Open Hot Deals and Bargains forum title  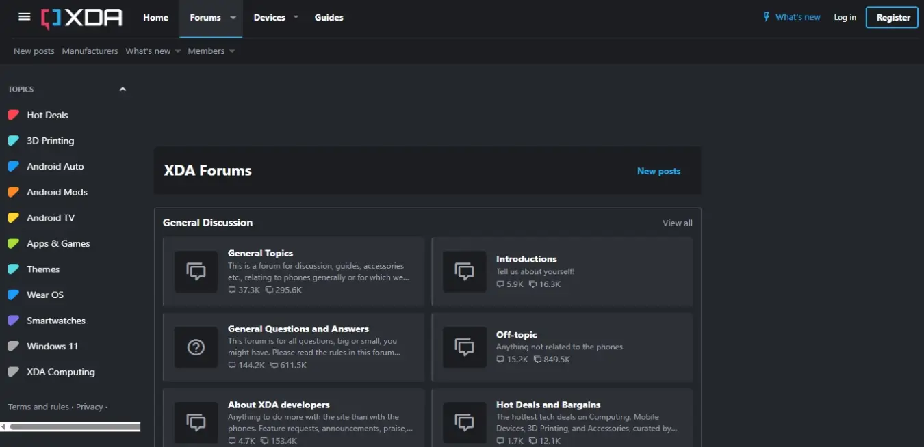click(548, 405)
